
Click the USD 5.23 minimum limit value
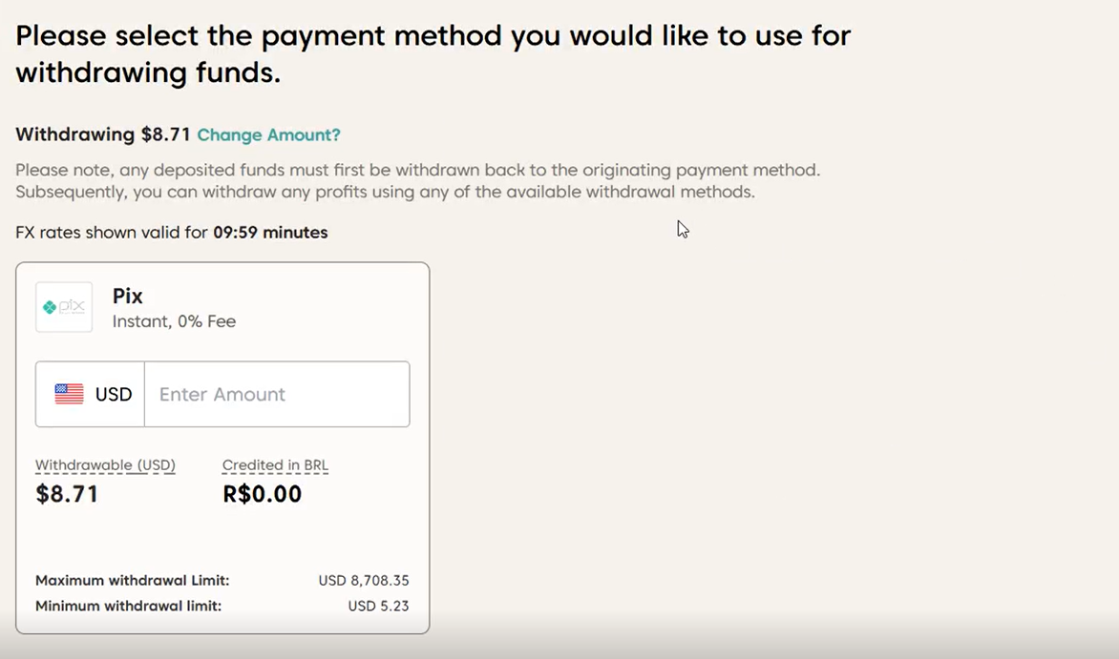[x=378, y=606]
